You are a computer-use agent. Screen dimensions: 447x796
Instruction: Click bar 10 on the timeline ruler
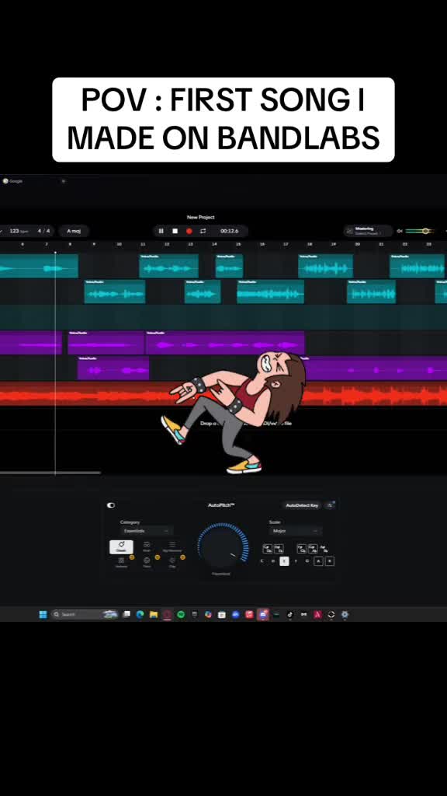119,244
